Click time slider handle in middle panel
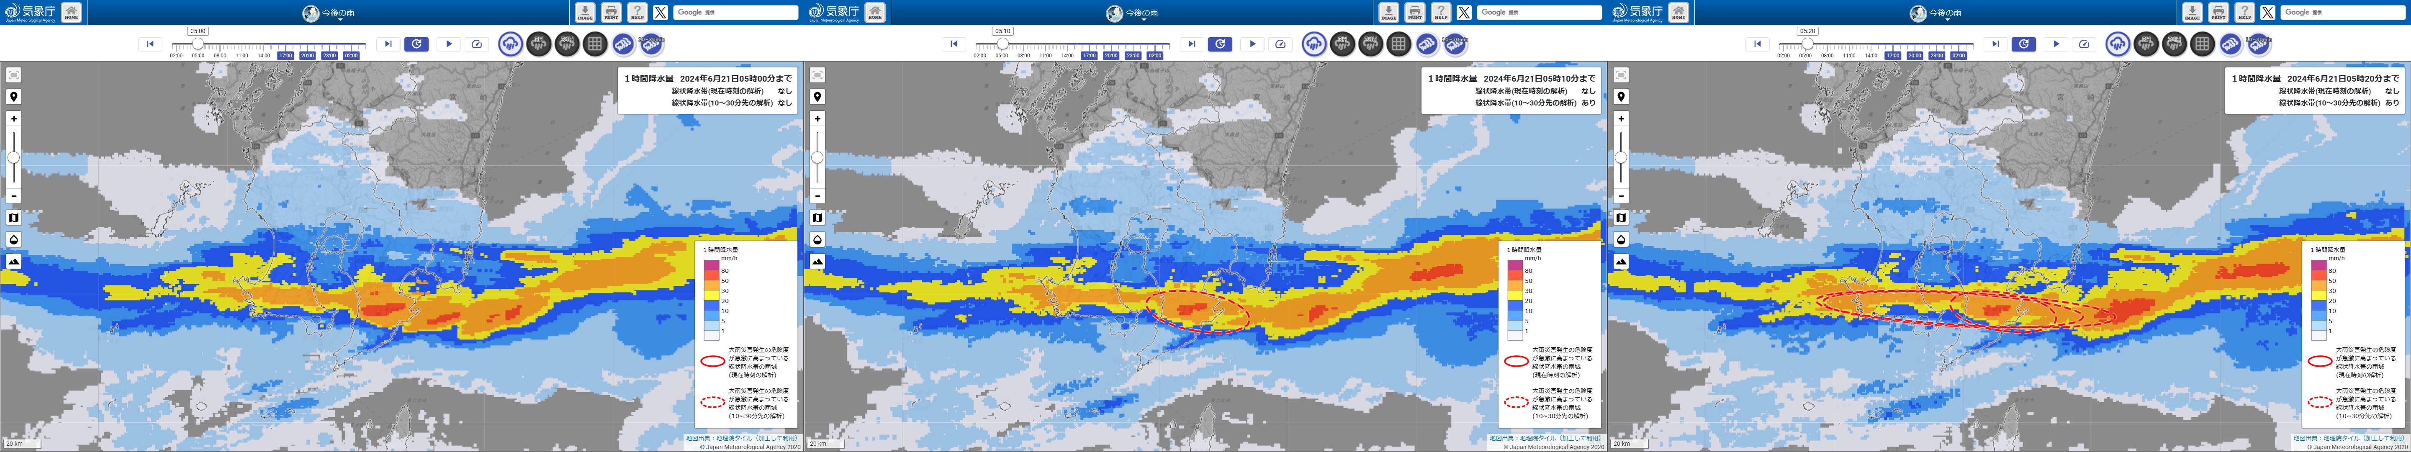The image size is (2411, 452). [x=1002, y=44]
